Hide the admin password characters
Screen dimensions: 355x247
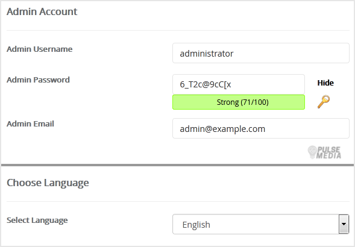[x=325, y=83]
